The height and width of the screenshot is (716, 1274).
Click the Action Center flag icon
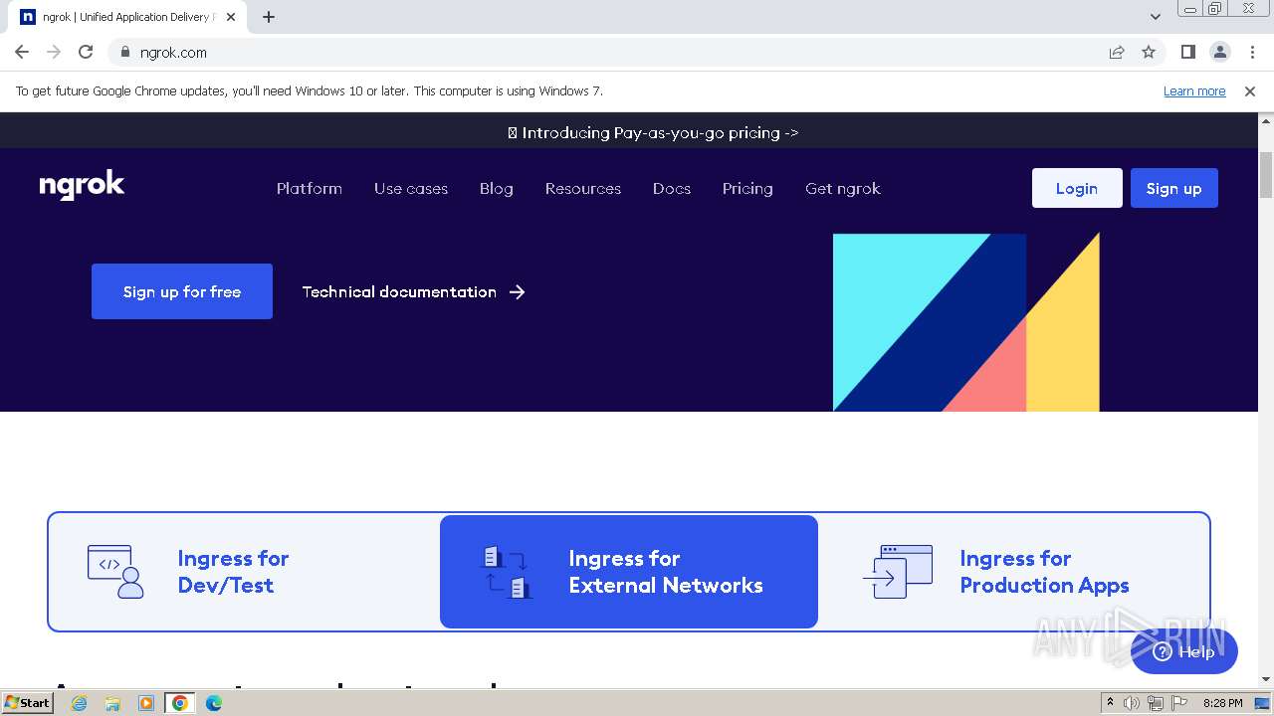coord(1178,703)
